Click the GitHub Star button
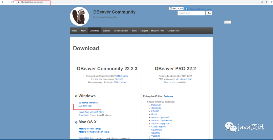Screen dimensions: 273x140 point(173,9)
